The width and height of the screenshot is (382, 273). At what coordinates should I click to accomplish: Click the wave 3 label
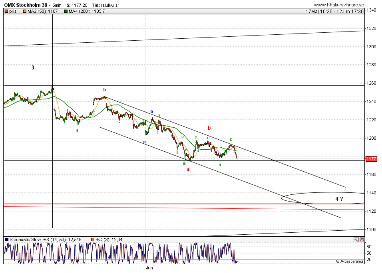(x=33, y=67)
